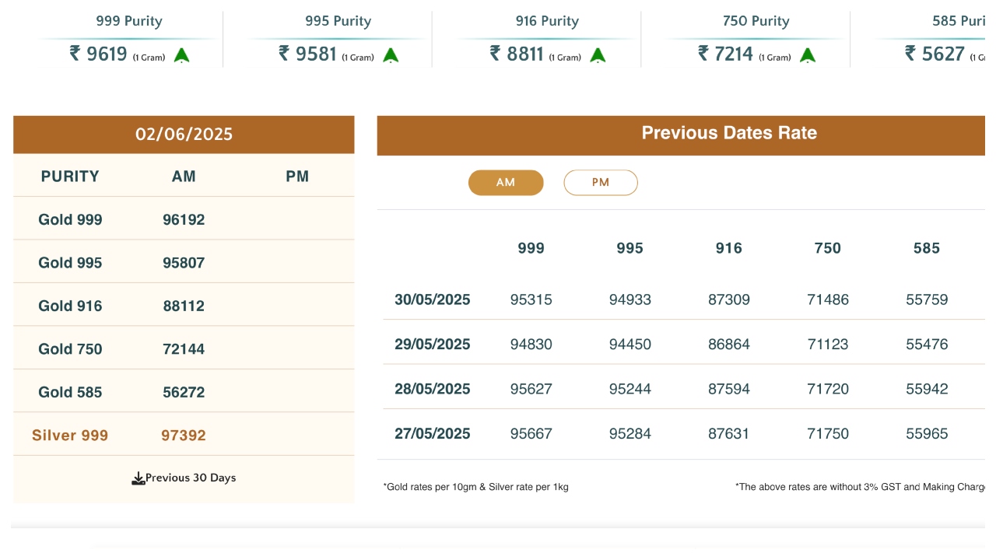Click the green up arrow beside 916 Purity rate
Viewport: 996px width, 560px height.
[598, 55]
